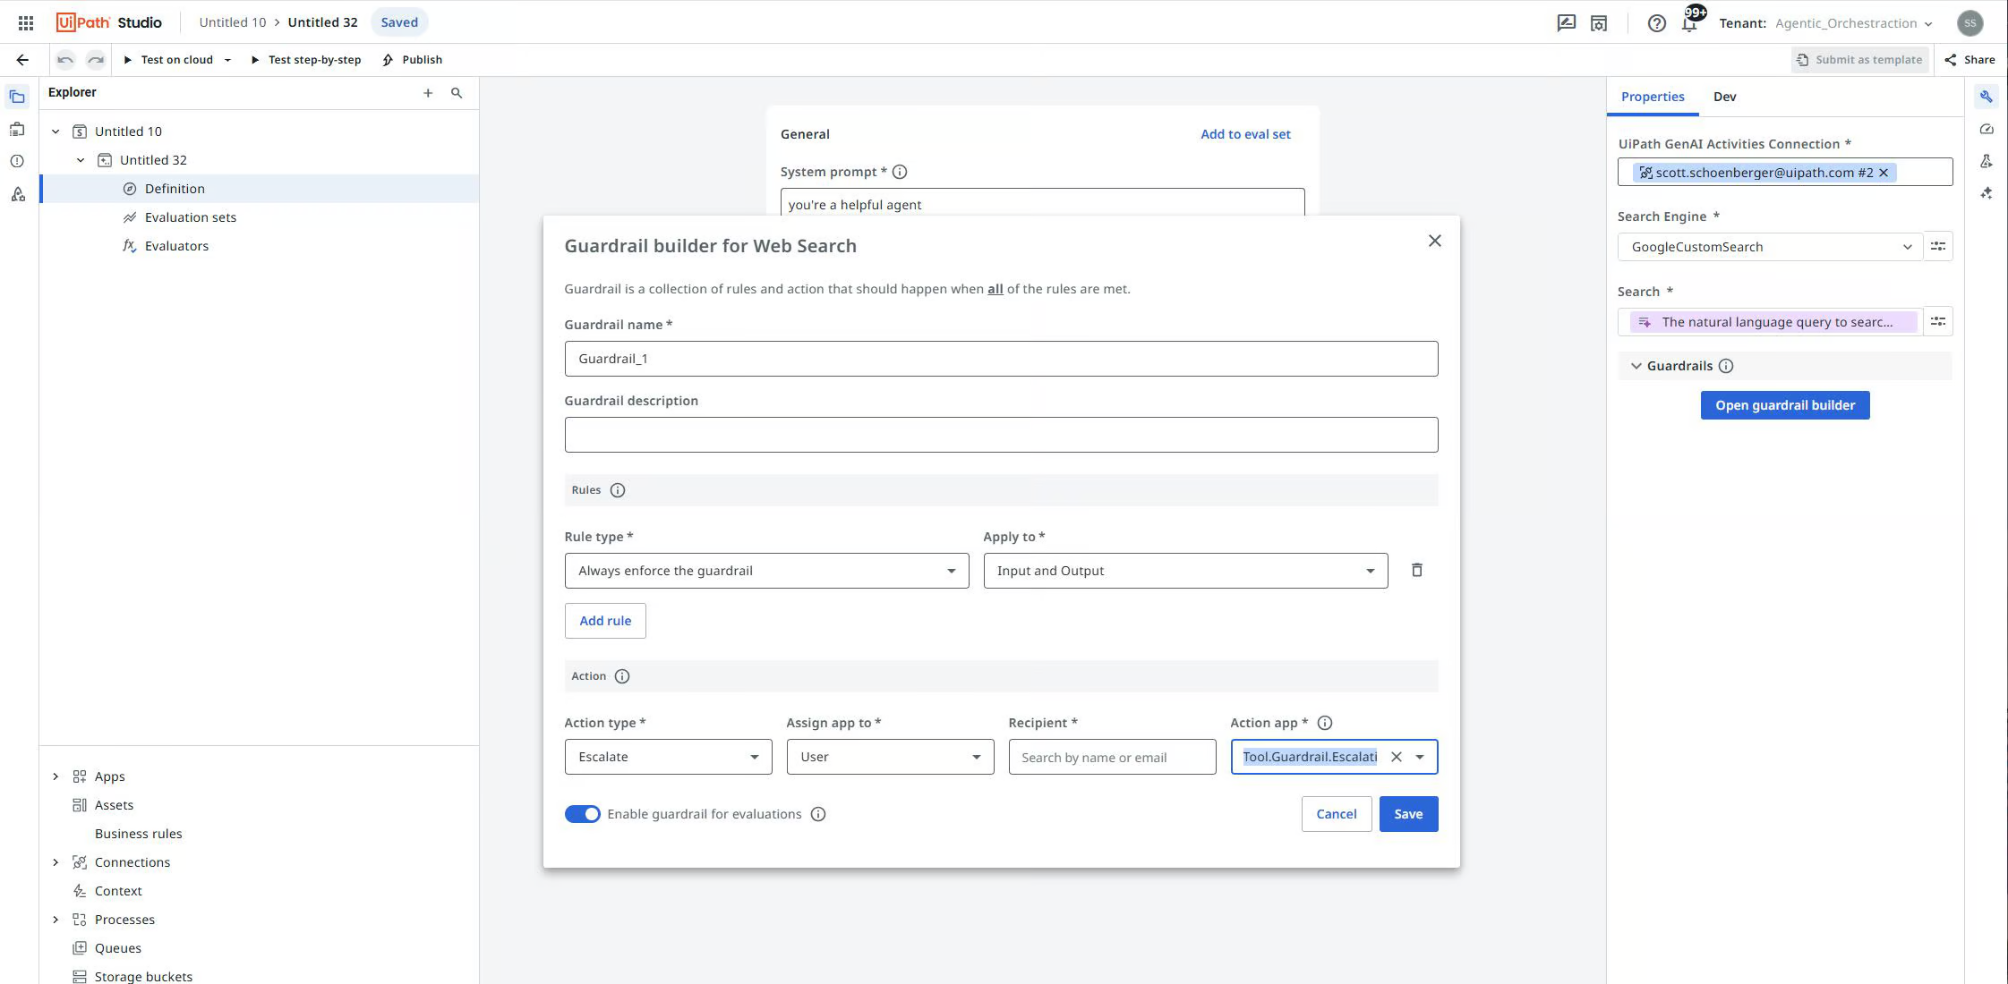The width and height of the screenshot is (2008, 984).
Task: Open the Rule type dropdown
Action: pyautogui.click(x=766, y=571)
